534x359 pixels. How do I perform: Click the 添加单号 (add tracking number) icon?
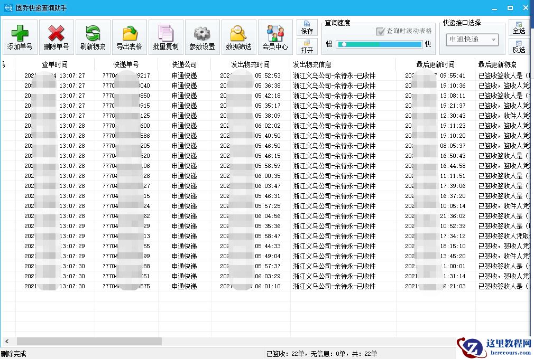(19, 36)
